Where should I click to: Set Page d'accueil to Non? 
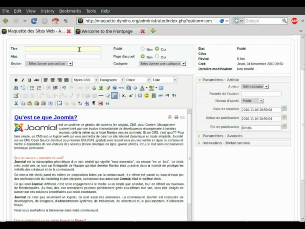pos(143,57)
